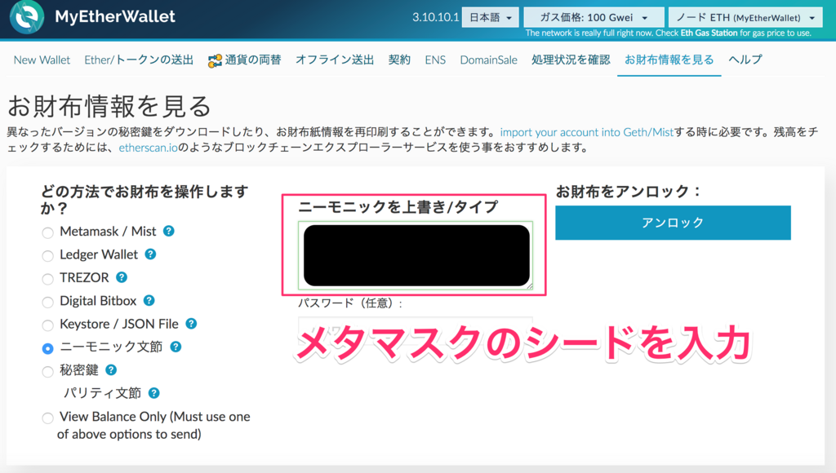The height and width of the screenshot is (473, 836).
Task: Select the Ledger Wallet radio option
Action: (x=48, y=256)
